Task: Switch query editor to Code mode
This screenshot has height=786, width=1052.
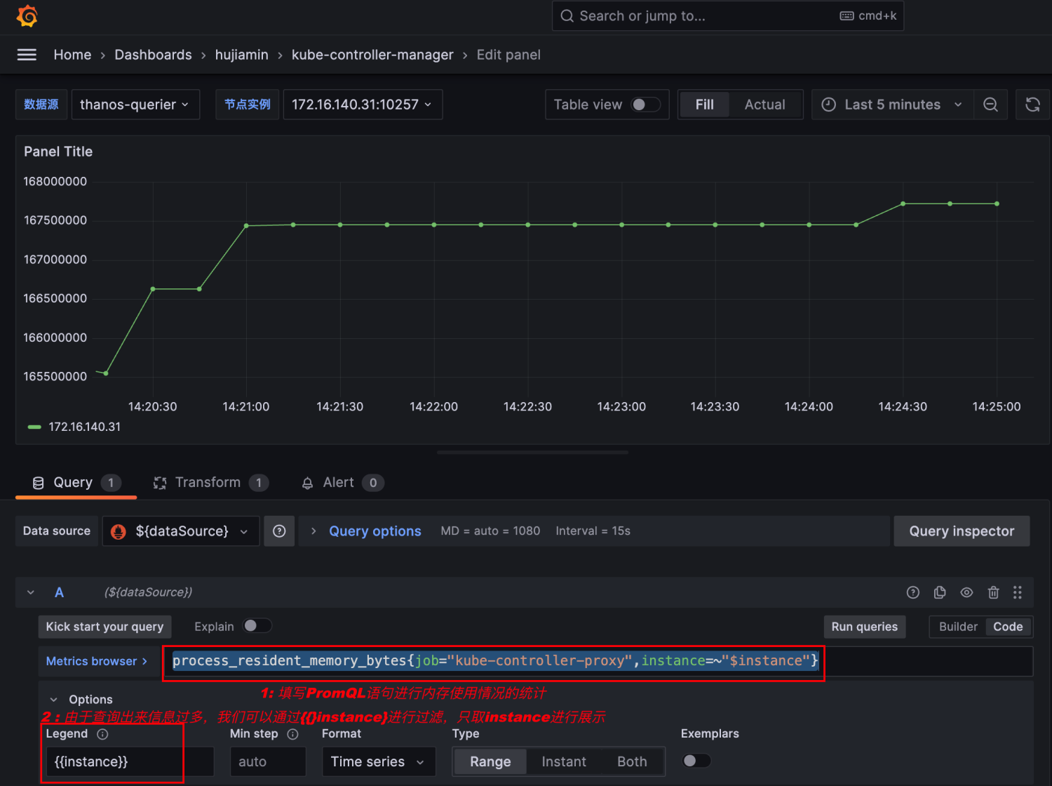Action: coord(1008,627)
